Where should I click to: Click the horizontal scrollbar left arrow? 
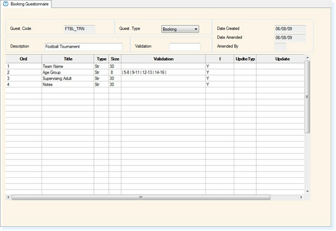coord(8,197)
